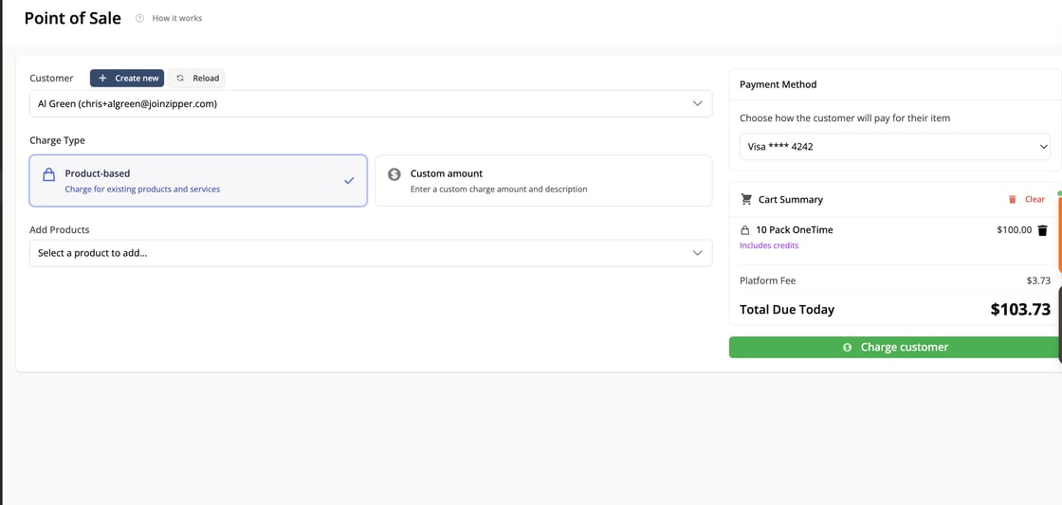Delete 10 Pack OneTime with trash icon
Viewport: 1062px width, 505px height.
1042,230
